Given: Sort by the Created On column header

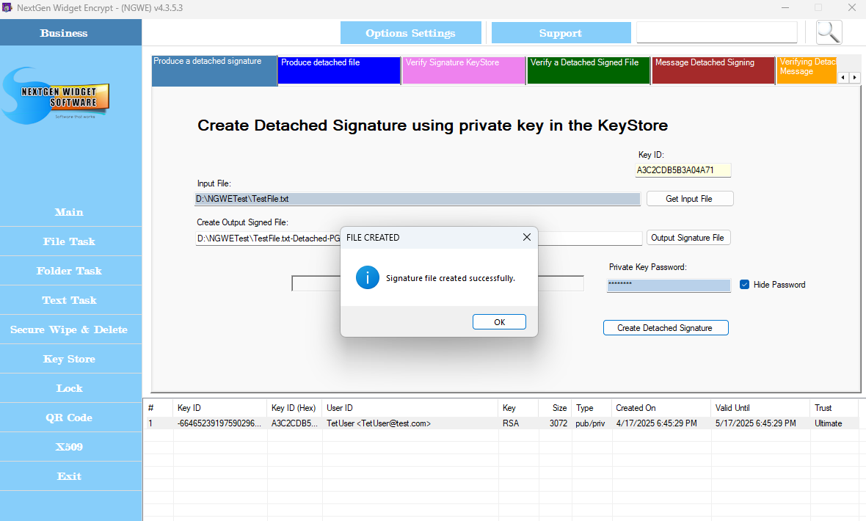Looking at the screenshot, I should coord(662,408).
